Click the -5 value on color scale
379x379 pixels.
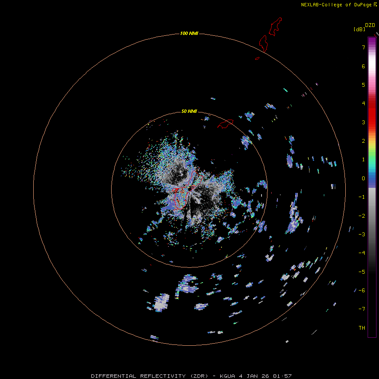[x=362, y=272]
